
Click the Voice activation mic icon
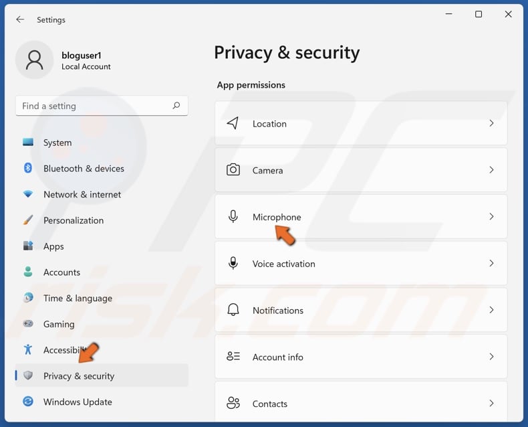tap(233, 263)
